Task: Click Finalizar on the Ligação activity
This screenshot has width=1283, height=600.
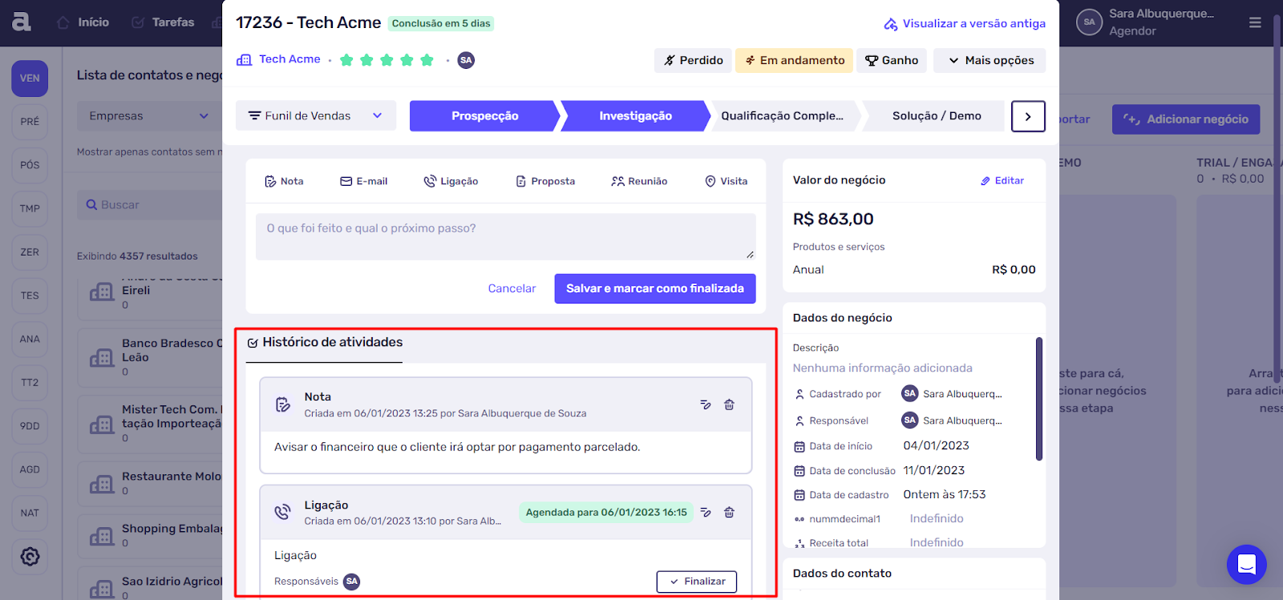Action: tap(697, 582)
